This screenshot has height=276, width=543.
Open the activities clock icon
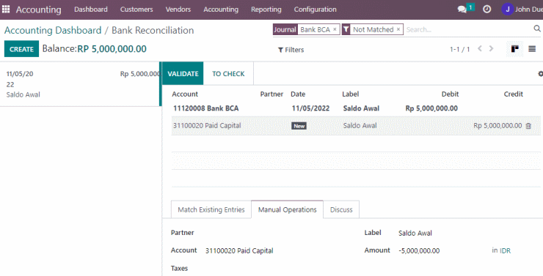coord(487,10)
